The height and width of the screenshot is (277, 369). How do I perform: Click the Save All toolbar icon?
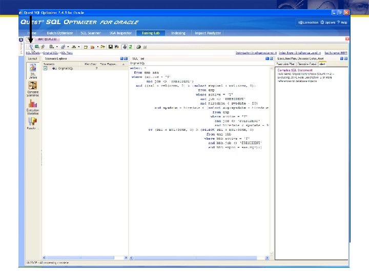point(117,47)
